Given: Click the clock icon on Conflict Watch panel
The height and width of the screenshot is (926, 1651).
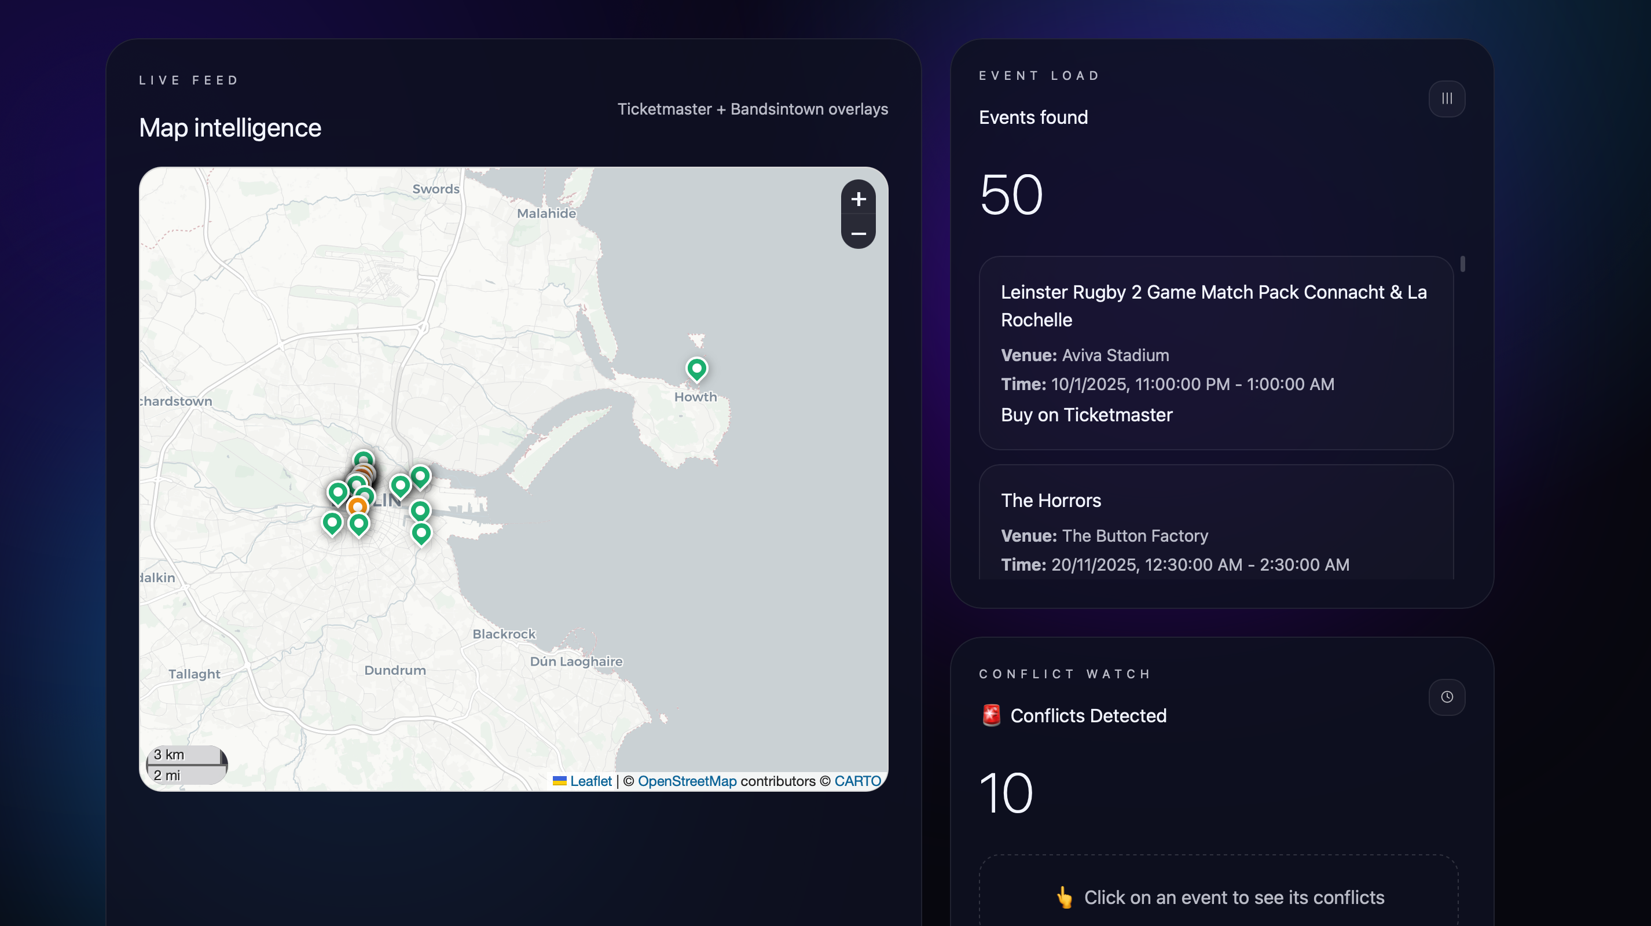Looking at the screenshot, I should 1447,697.
